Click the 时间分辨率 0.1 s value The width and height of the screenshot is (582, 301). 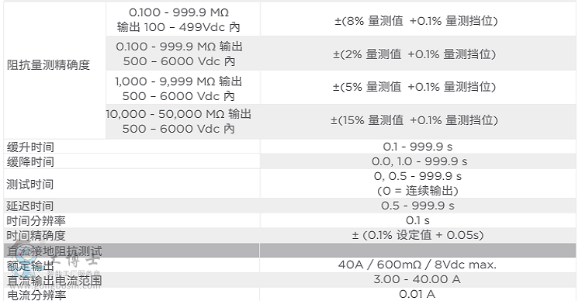[x=417, y=220]
